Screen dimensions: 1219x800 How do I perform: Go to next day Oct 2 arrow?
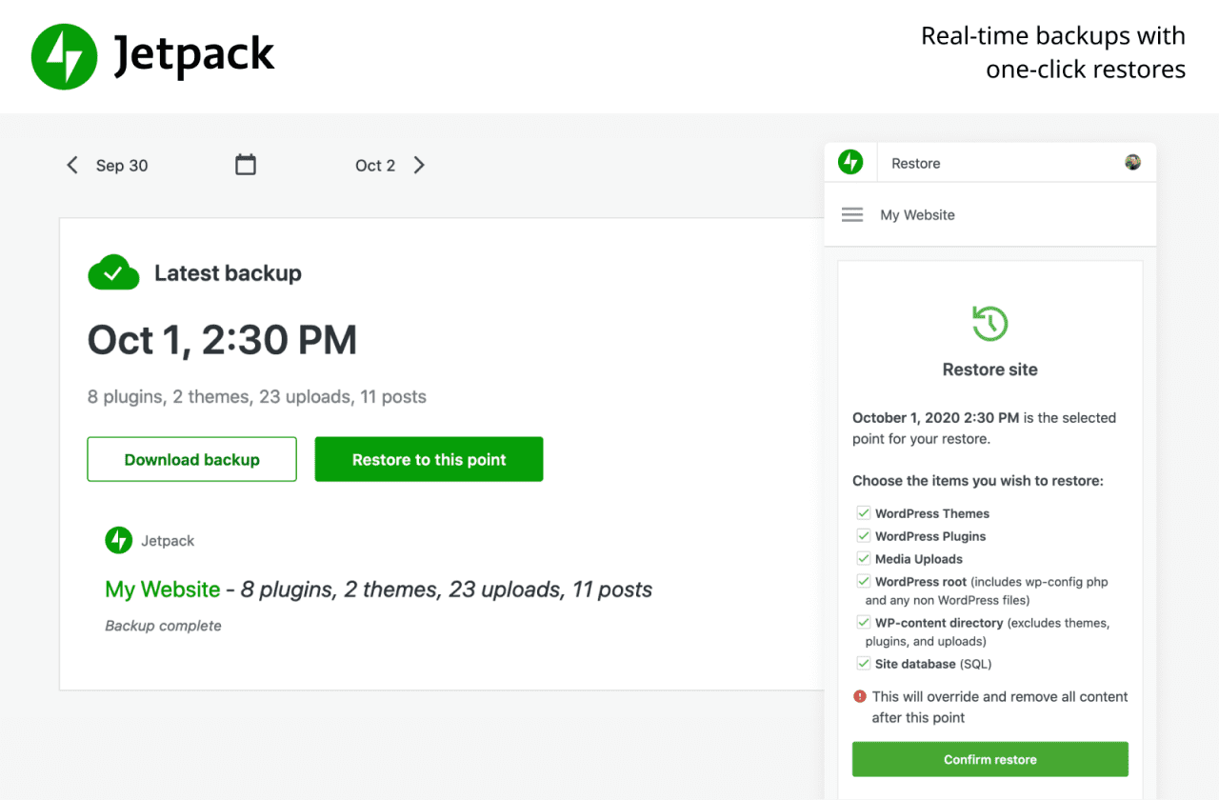coord(419,165)
